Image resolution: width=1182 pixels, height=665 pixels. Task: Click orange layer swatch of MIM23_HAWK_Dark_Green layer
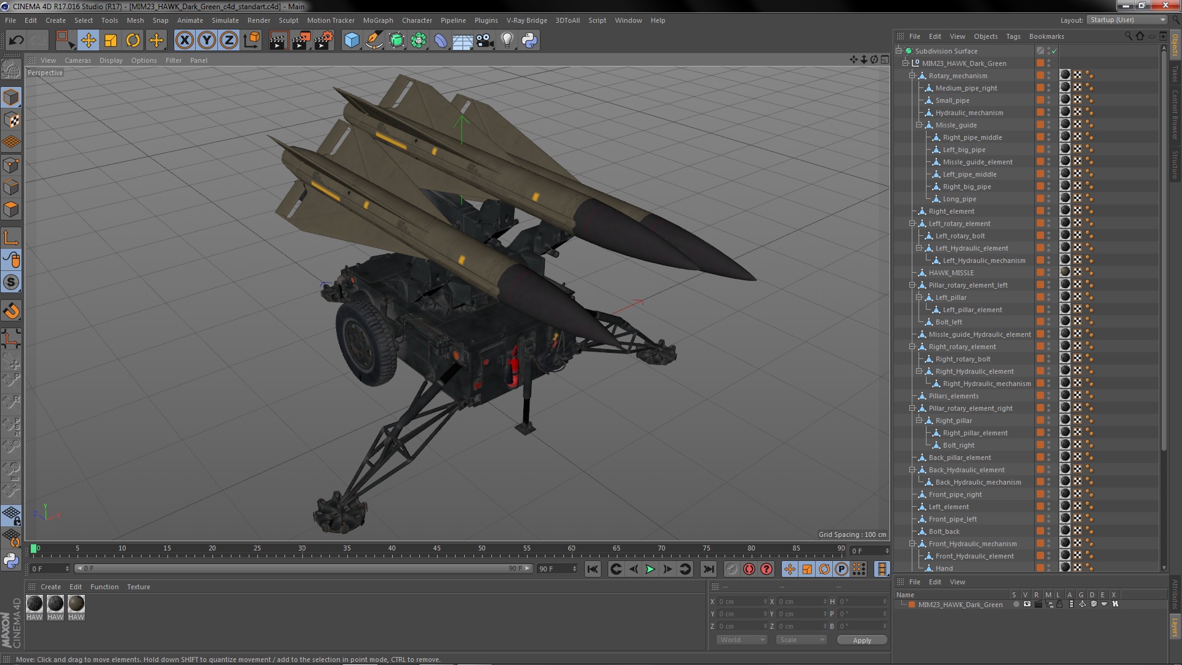point(912,605)
